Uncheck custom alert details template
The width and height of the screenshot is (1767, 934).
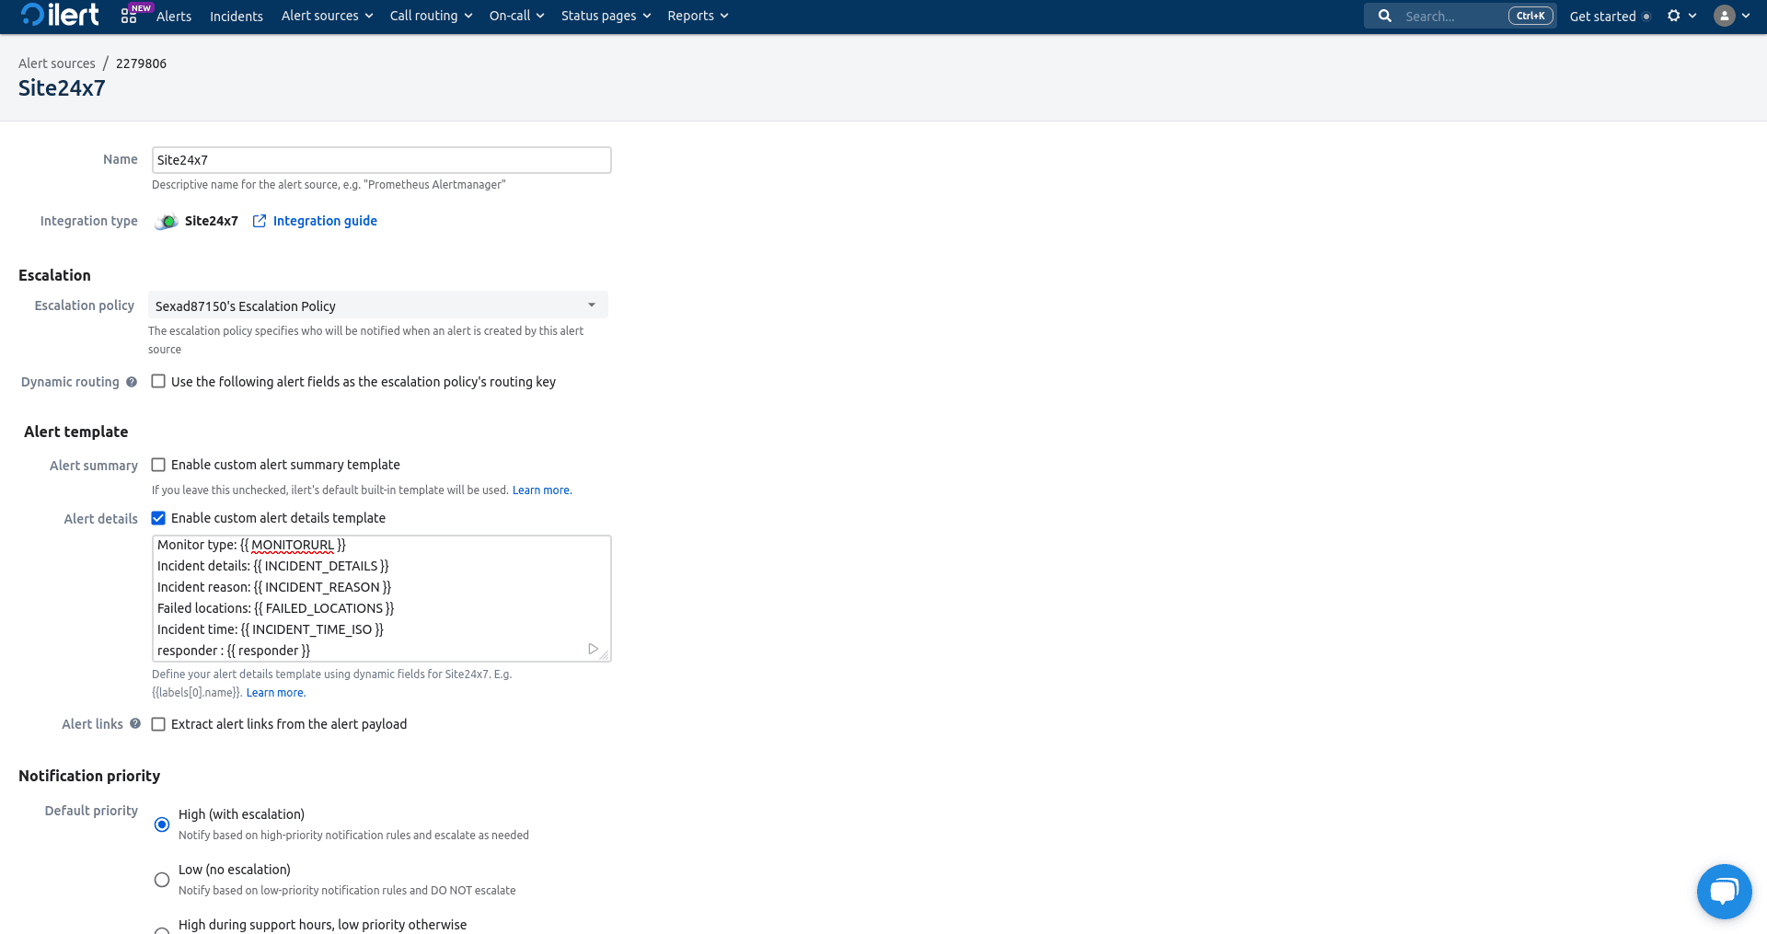tap(158, 518)
